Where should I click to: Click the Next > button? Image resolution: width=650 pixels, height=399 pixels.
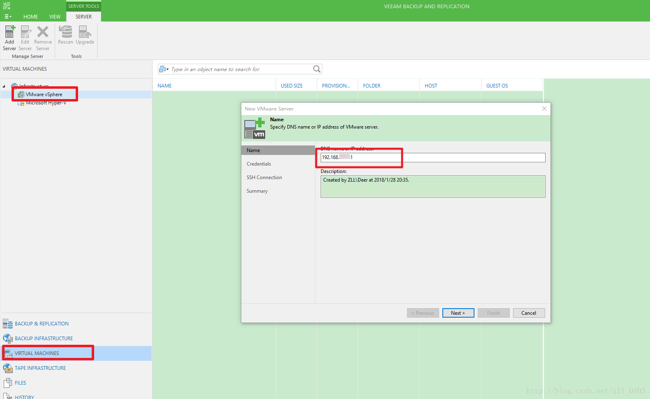458,313
